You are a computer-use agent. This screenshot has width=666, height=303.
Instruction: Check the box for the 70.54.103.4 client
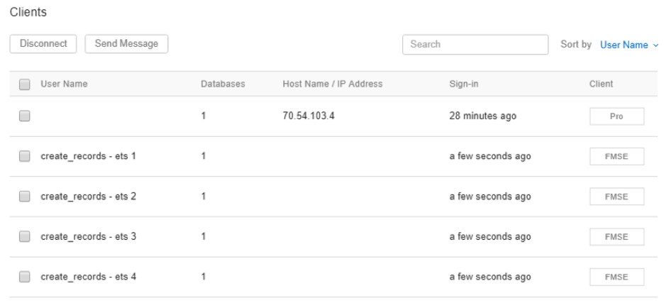(25, 116)
